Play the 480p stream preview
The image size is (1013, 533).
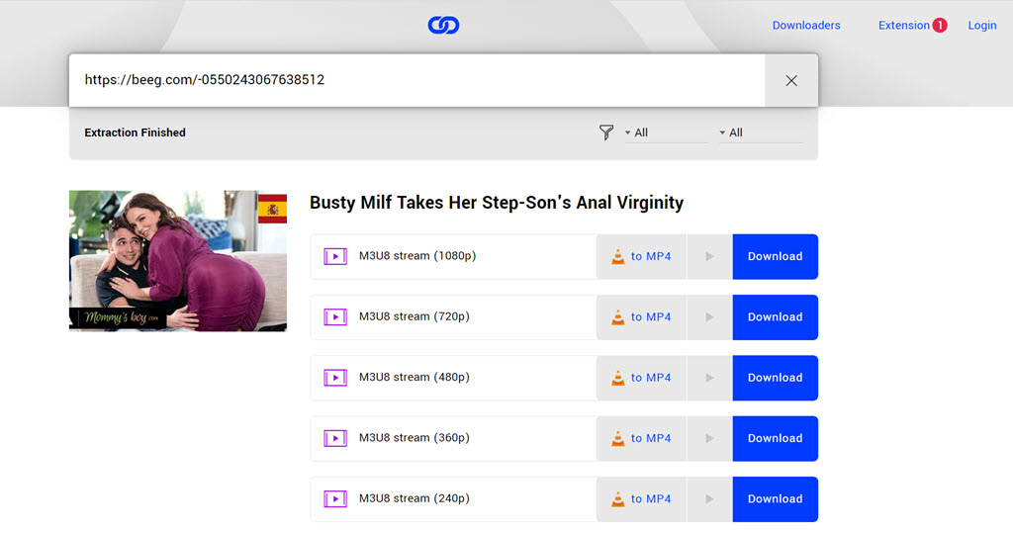point(709,378)
